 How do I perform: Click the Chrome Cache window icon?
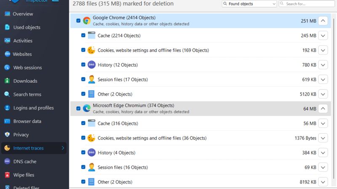(x=91, y=35)
